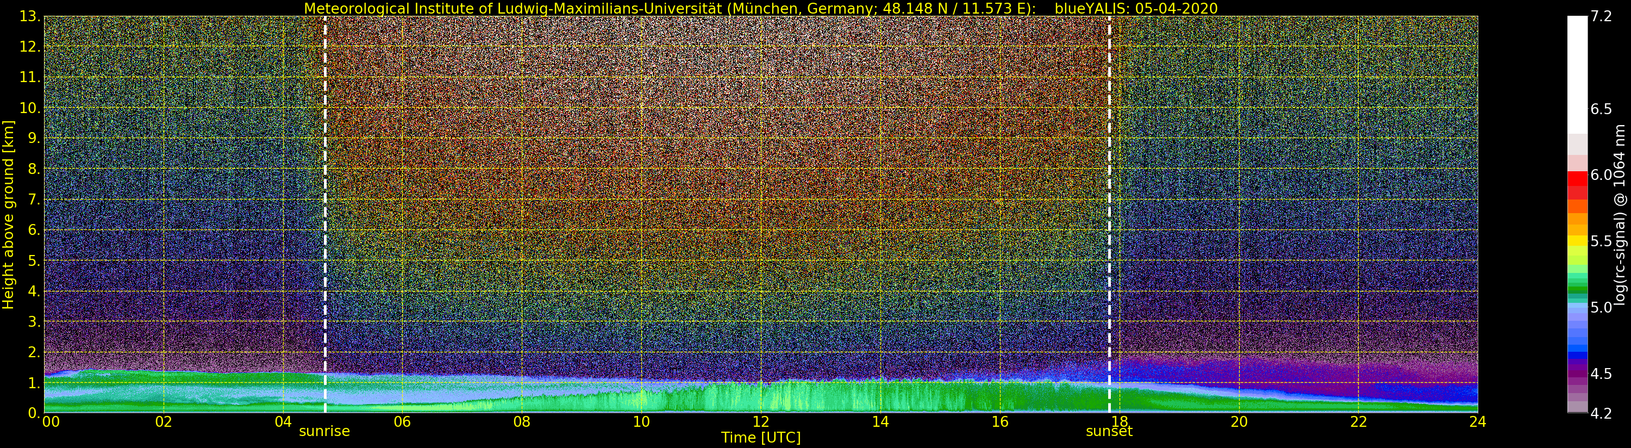Click the 'Height above ground [km]' axis label
1631x448 pixels.
pyautogui.click(x=8, y=214)
